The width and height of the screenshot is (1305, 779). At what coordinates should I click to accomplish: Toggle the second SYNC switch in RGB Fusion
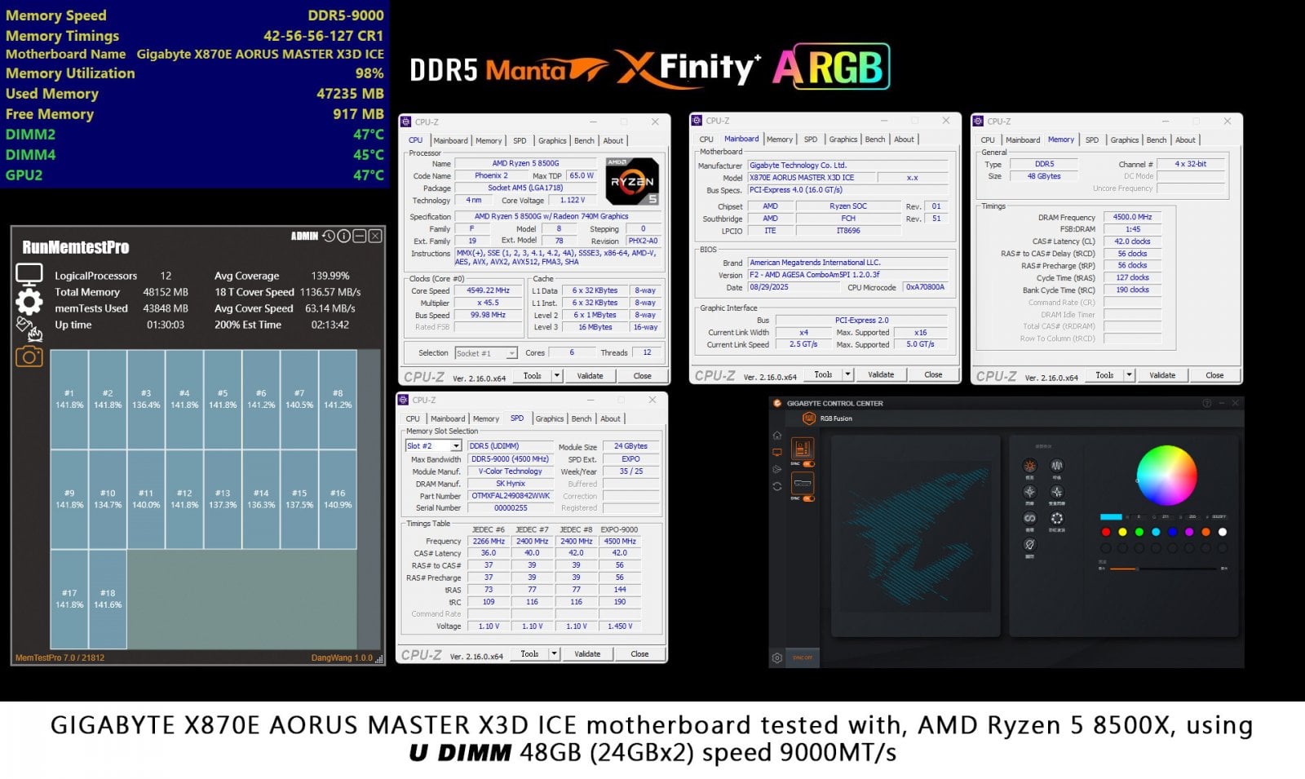point(808,498)
